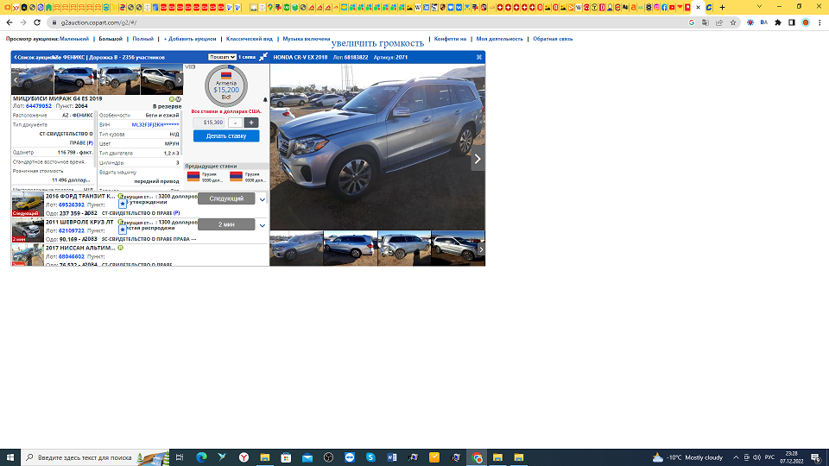Click 'увеличить громкость' volume text
Image resolution: width=829 pixels, height=466 pixels.
377,43
